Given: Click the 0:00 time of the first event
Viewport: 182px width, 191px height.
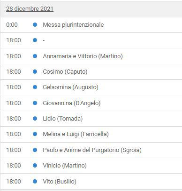Looking at the screenshot, I should pos(12,25).
